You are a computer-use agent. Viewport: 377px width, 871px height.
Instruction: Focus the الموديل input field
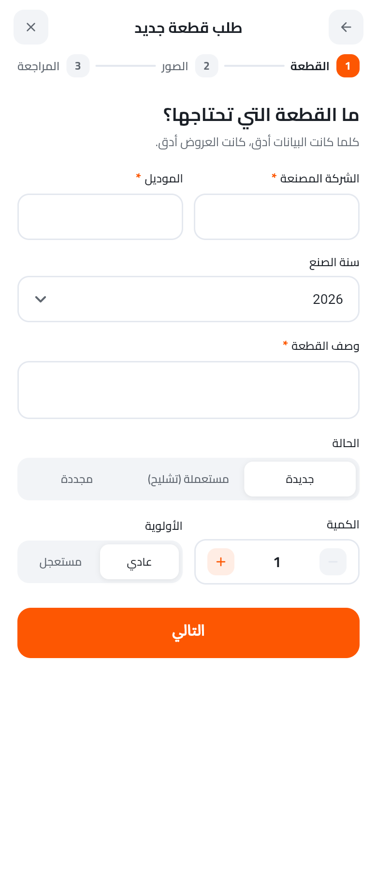pyautogui.click(x=100, y=217)
